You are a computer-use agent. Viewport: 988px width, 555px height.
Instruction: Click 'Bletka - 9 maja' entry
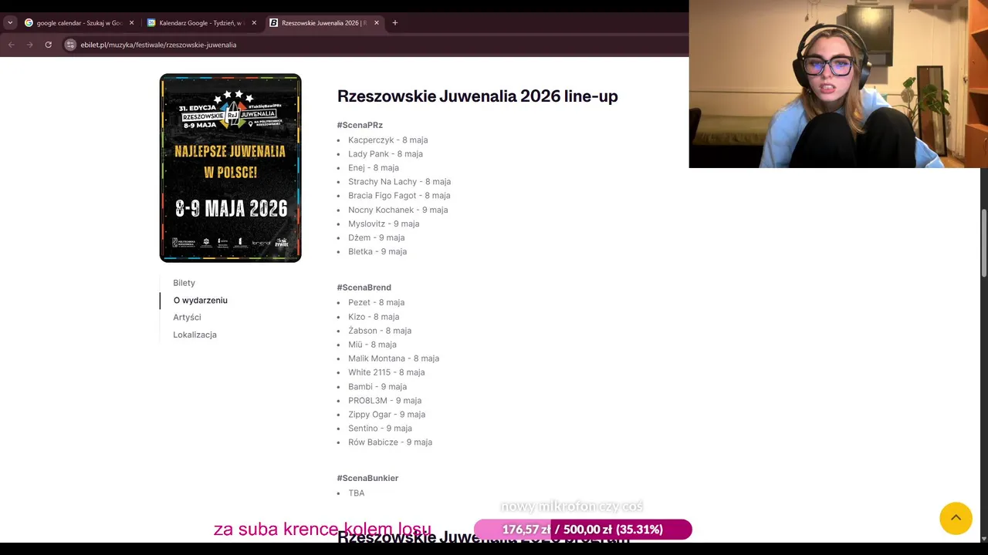click(x=377, y=251)
